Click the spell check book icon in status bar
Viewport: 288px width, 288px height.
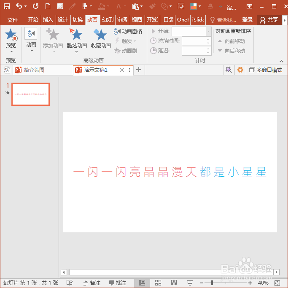pyautogui.click(x=70, y=283)
